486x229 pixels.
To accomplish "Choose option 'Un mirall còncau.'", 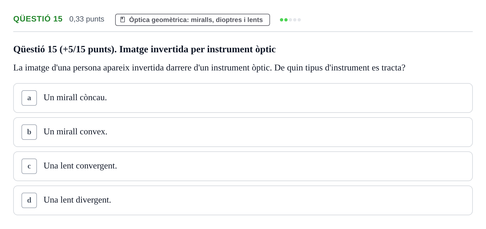I will pos(243,98).
